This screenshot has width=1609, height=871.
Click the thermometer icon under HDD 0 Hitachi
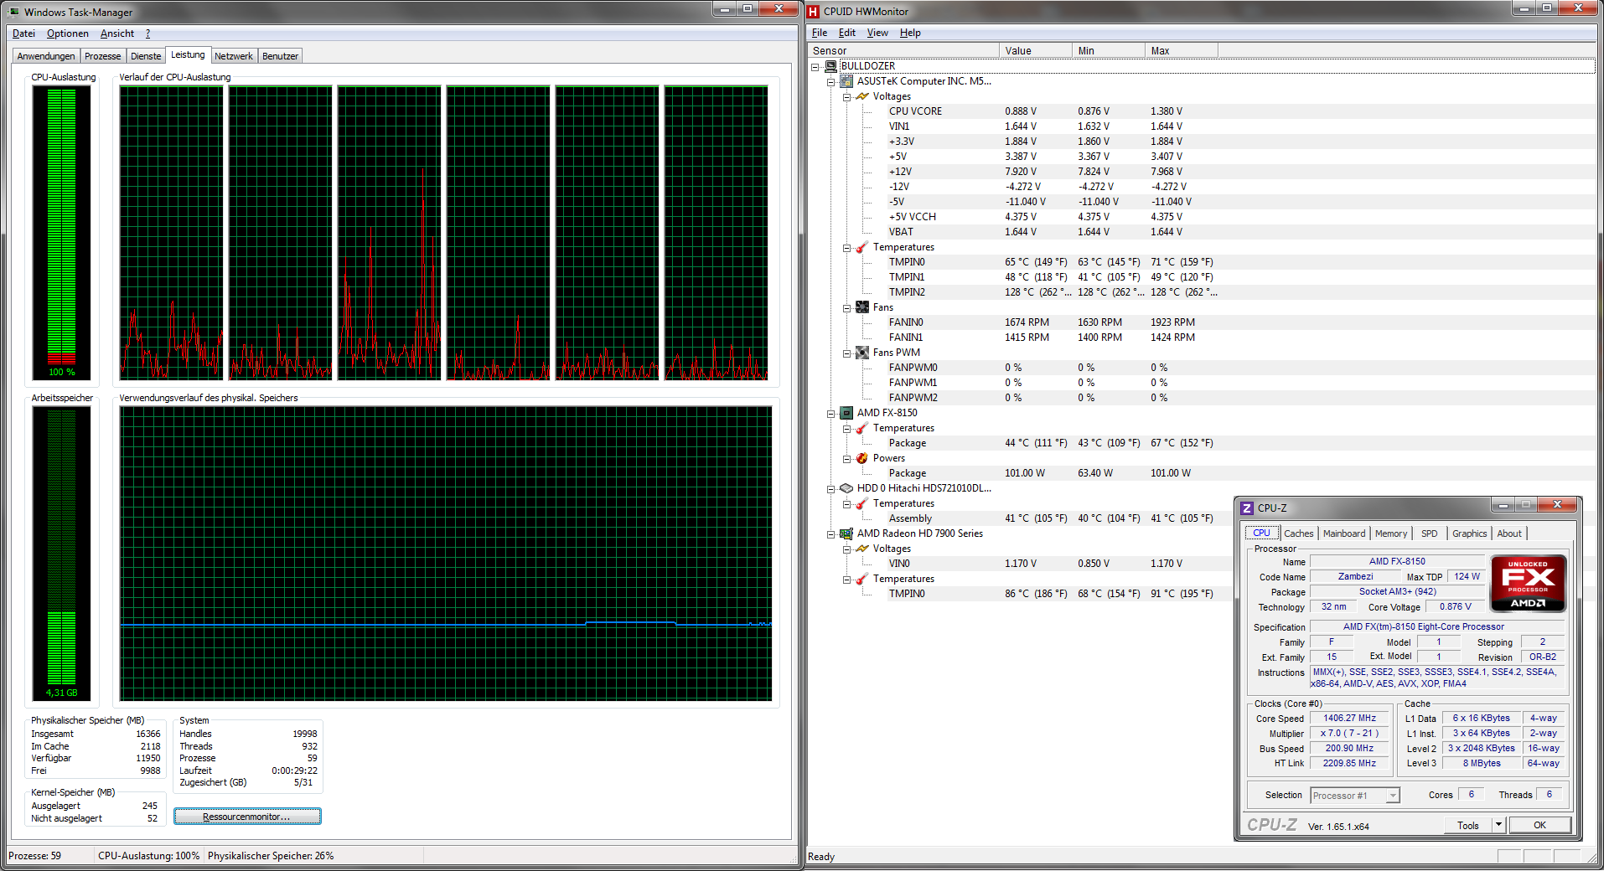coord(862,503)
